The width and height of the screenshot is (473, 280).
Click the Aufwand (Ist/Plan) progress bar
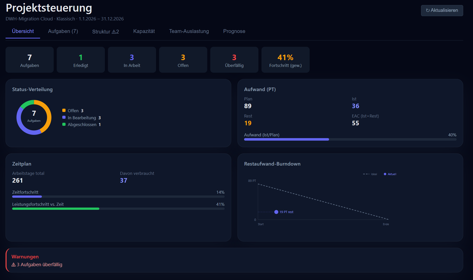click(x=350, y=139)
